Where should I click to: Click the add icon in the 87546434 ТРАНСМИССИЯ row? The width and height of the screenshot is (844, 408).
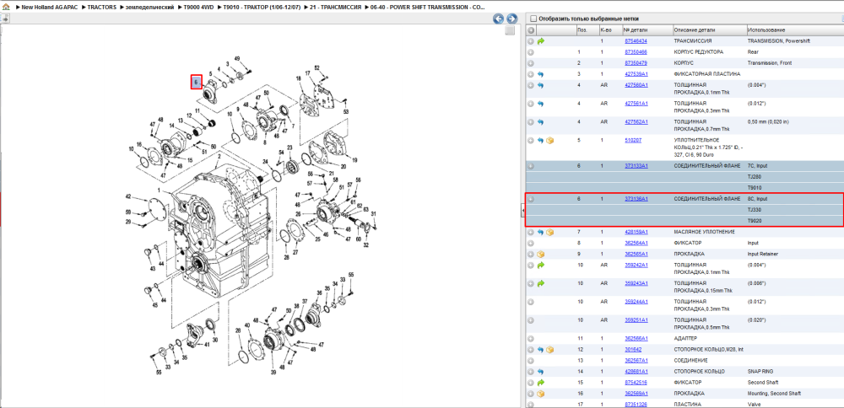531,40
